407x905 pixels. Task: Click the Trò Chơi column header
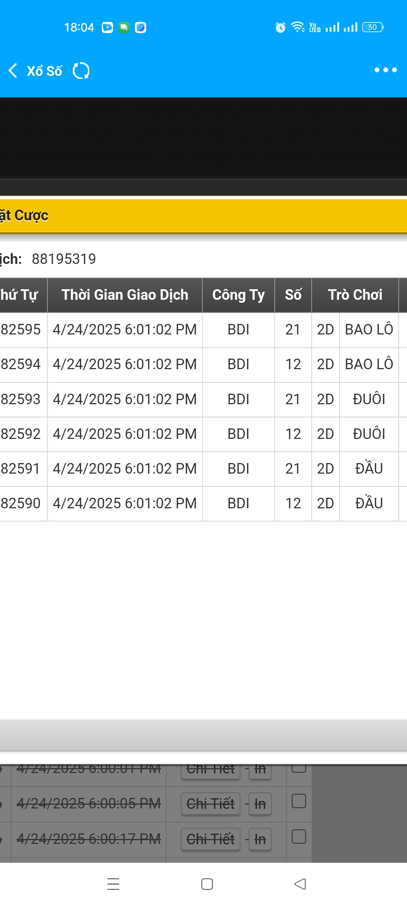355,295
